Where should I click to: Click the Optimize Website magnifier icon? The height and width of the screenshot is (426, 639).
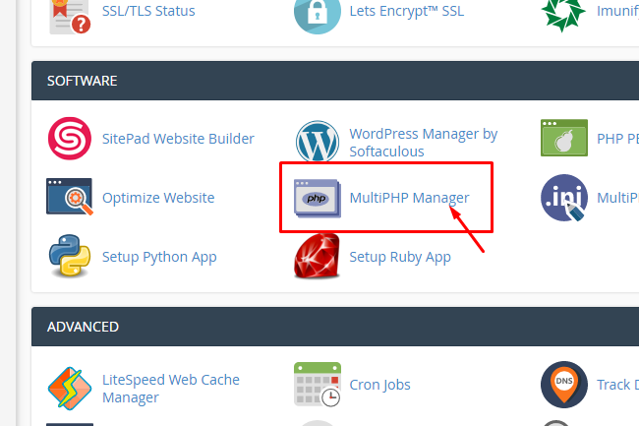click(70, 197)
